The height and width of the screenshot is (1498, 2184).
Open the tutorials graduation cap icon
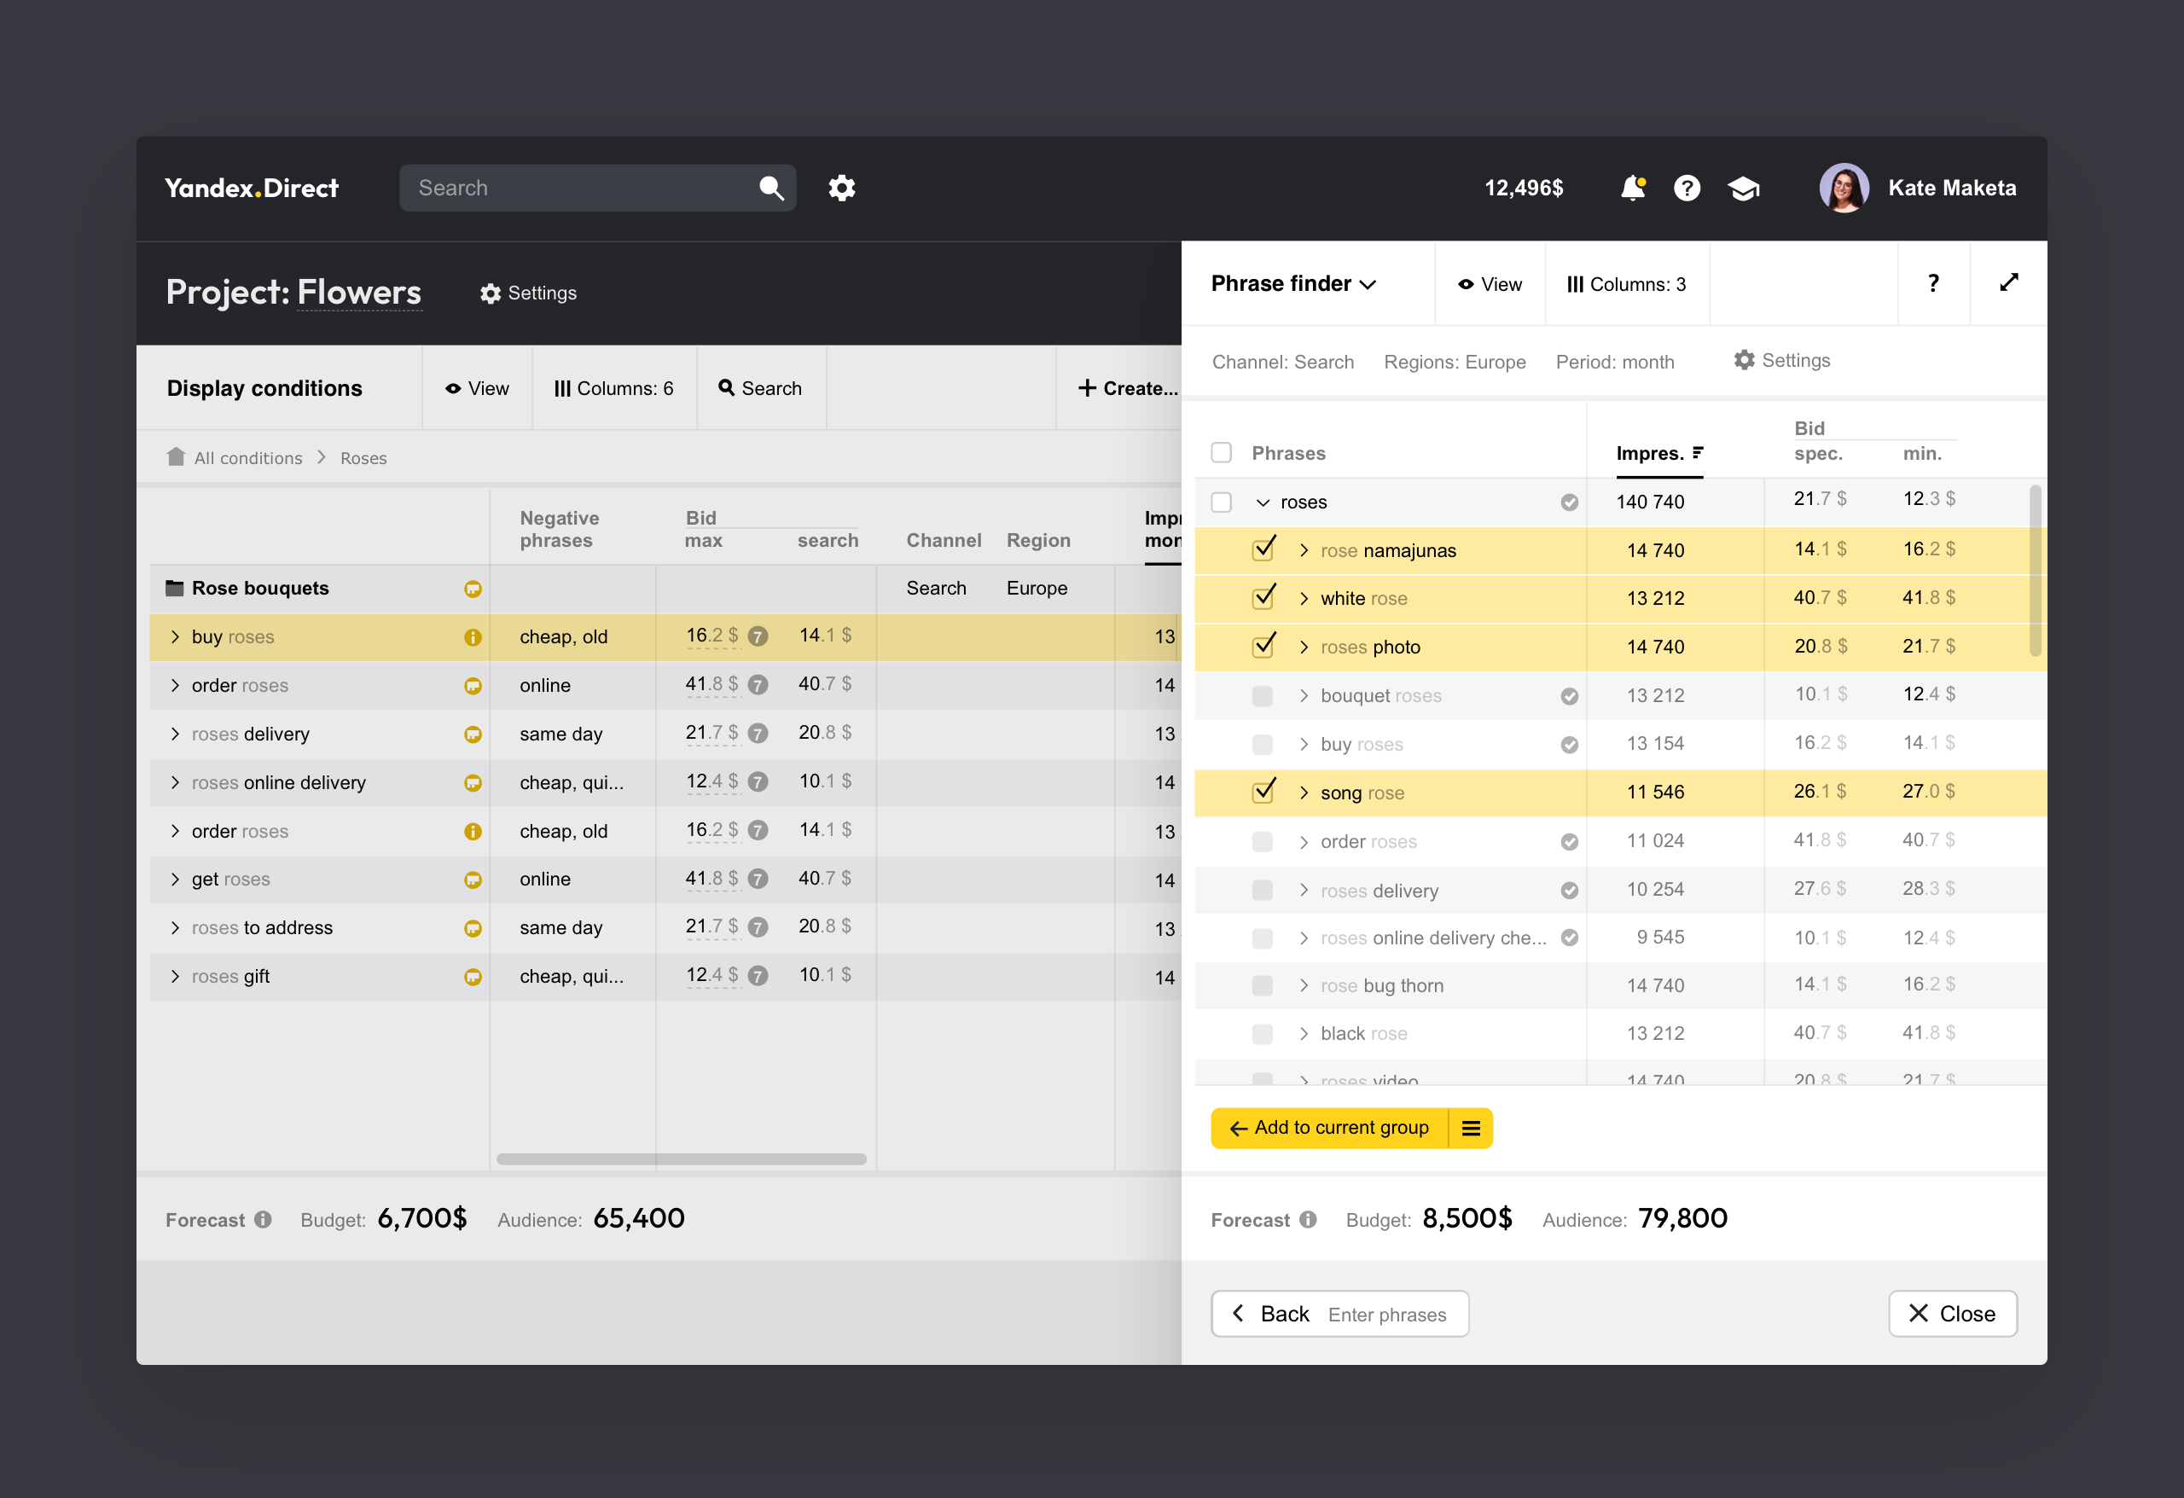(x=1744, y=188)
